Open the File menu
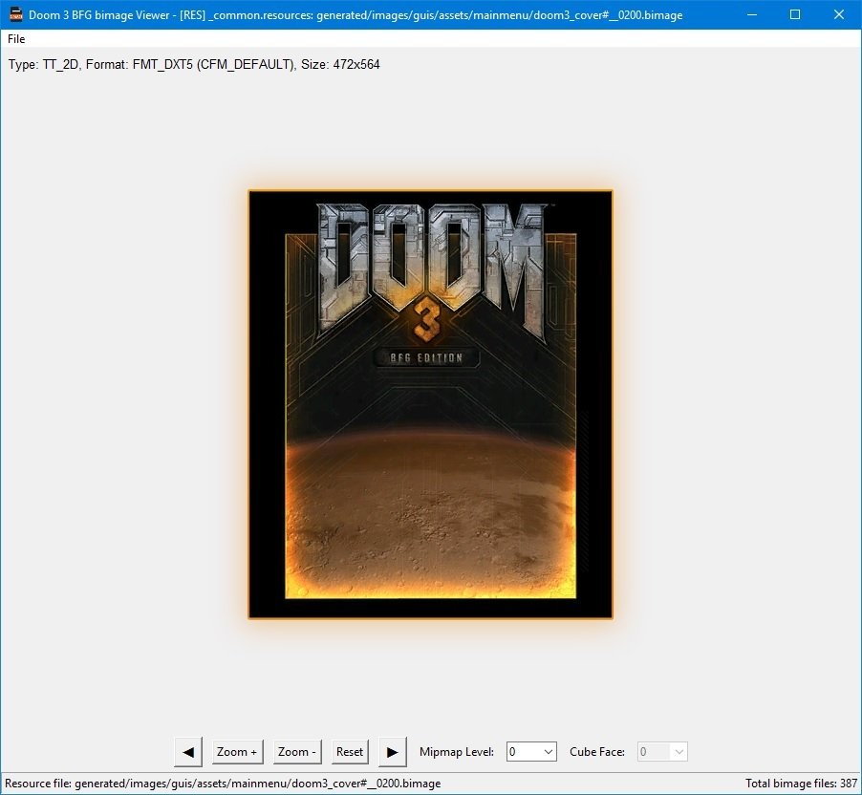862x795 pixels. (16, 39)
